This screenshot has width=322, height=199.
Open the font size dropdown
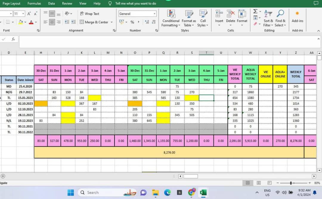[23, 13]
